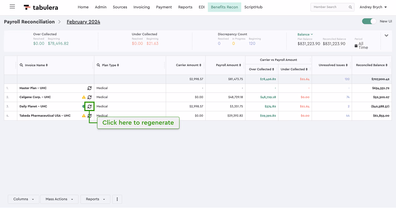The width and height of the screenshot is (396, 209).
Task: Open the Reports dropdown at bottom
Action: 96,199
